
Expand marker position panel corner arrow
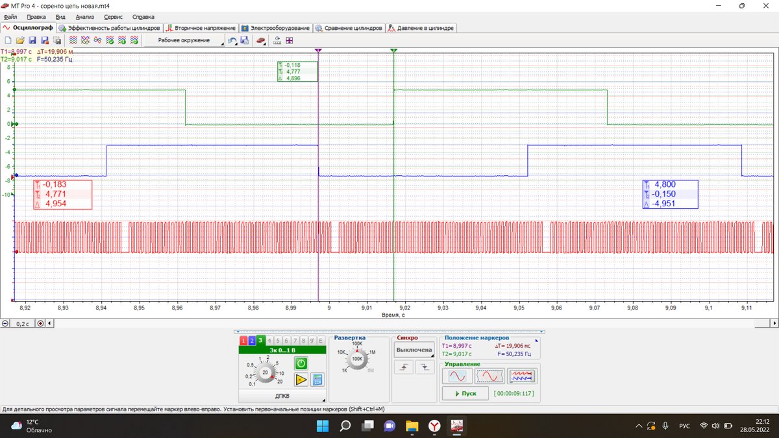(536, 339)
